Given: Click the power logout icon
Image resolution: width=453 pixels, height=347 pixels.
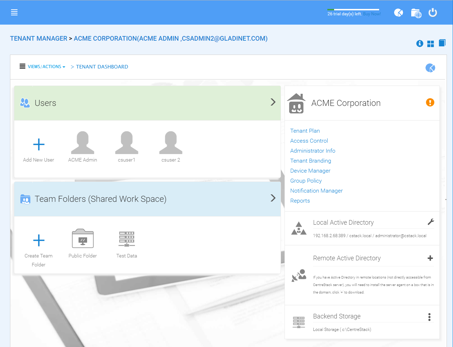Looking at the screenshot, I should pyautogui.click(x=433, y=13).
